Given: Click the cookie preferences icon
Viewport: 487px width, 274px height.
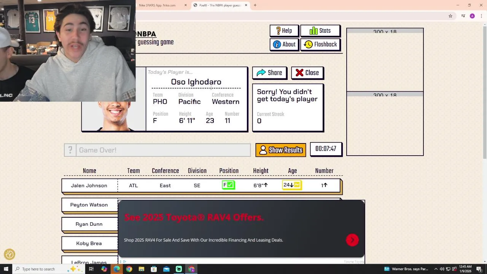Looking at the screenshot, I should 10,254.
